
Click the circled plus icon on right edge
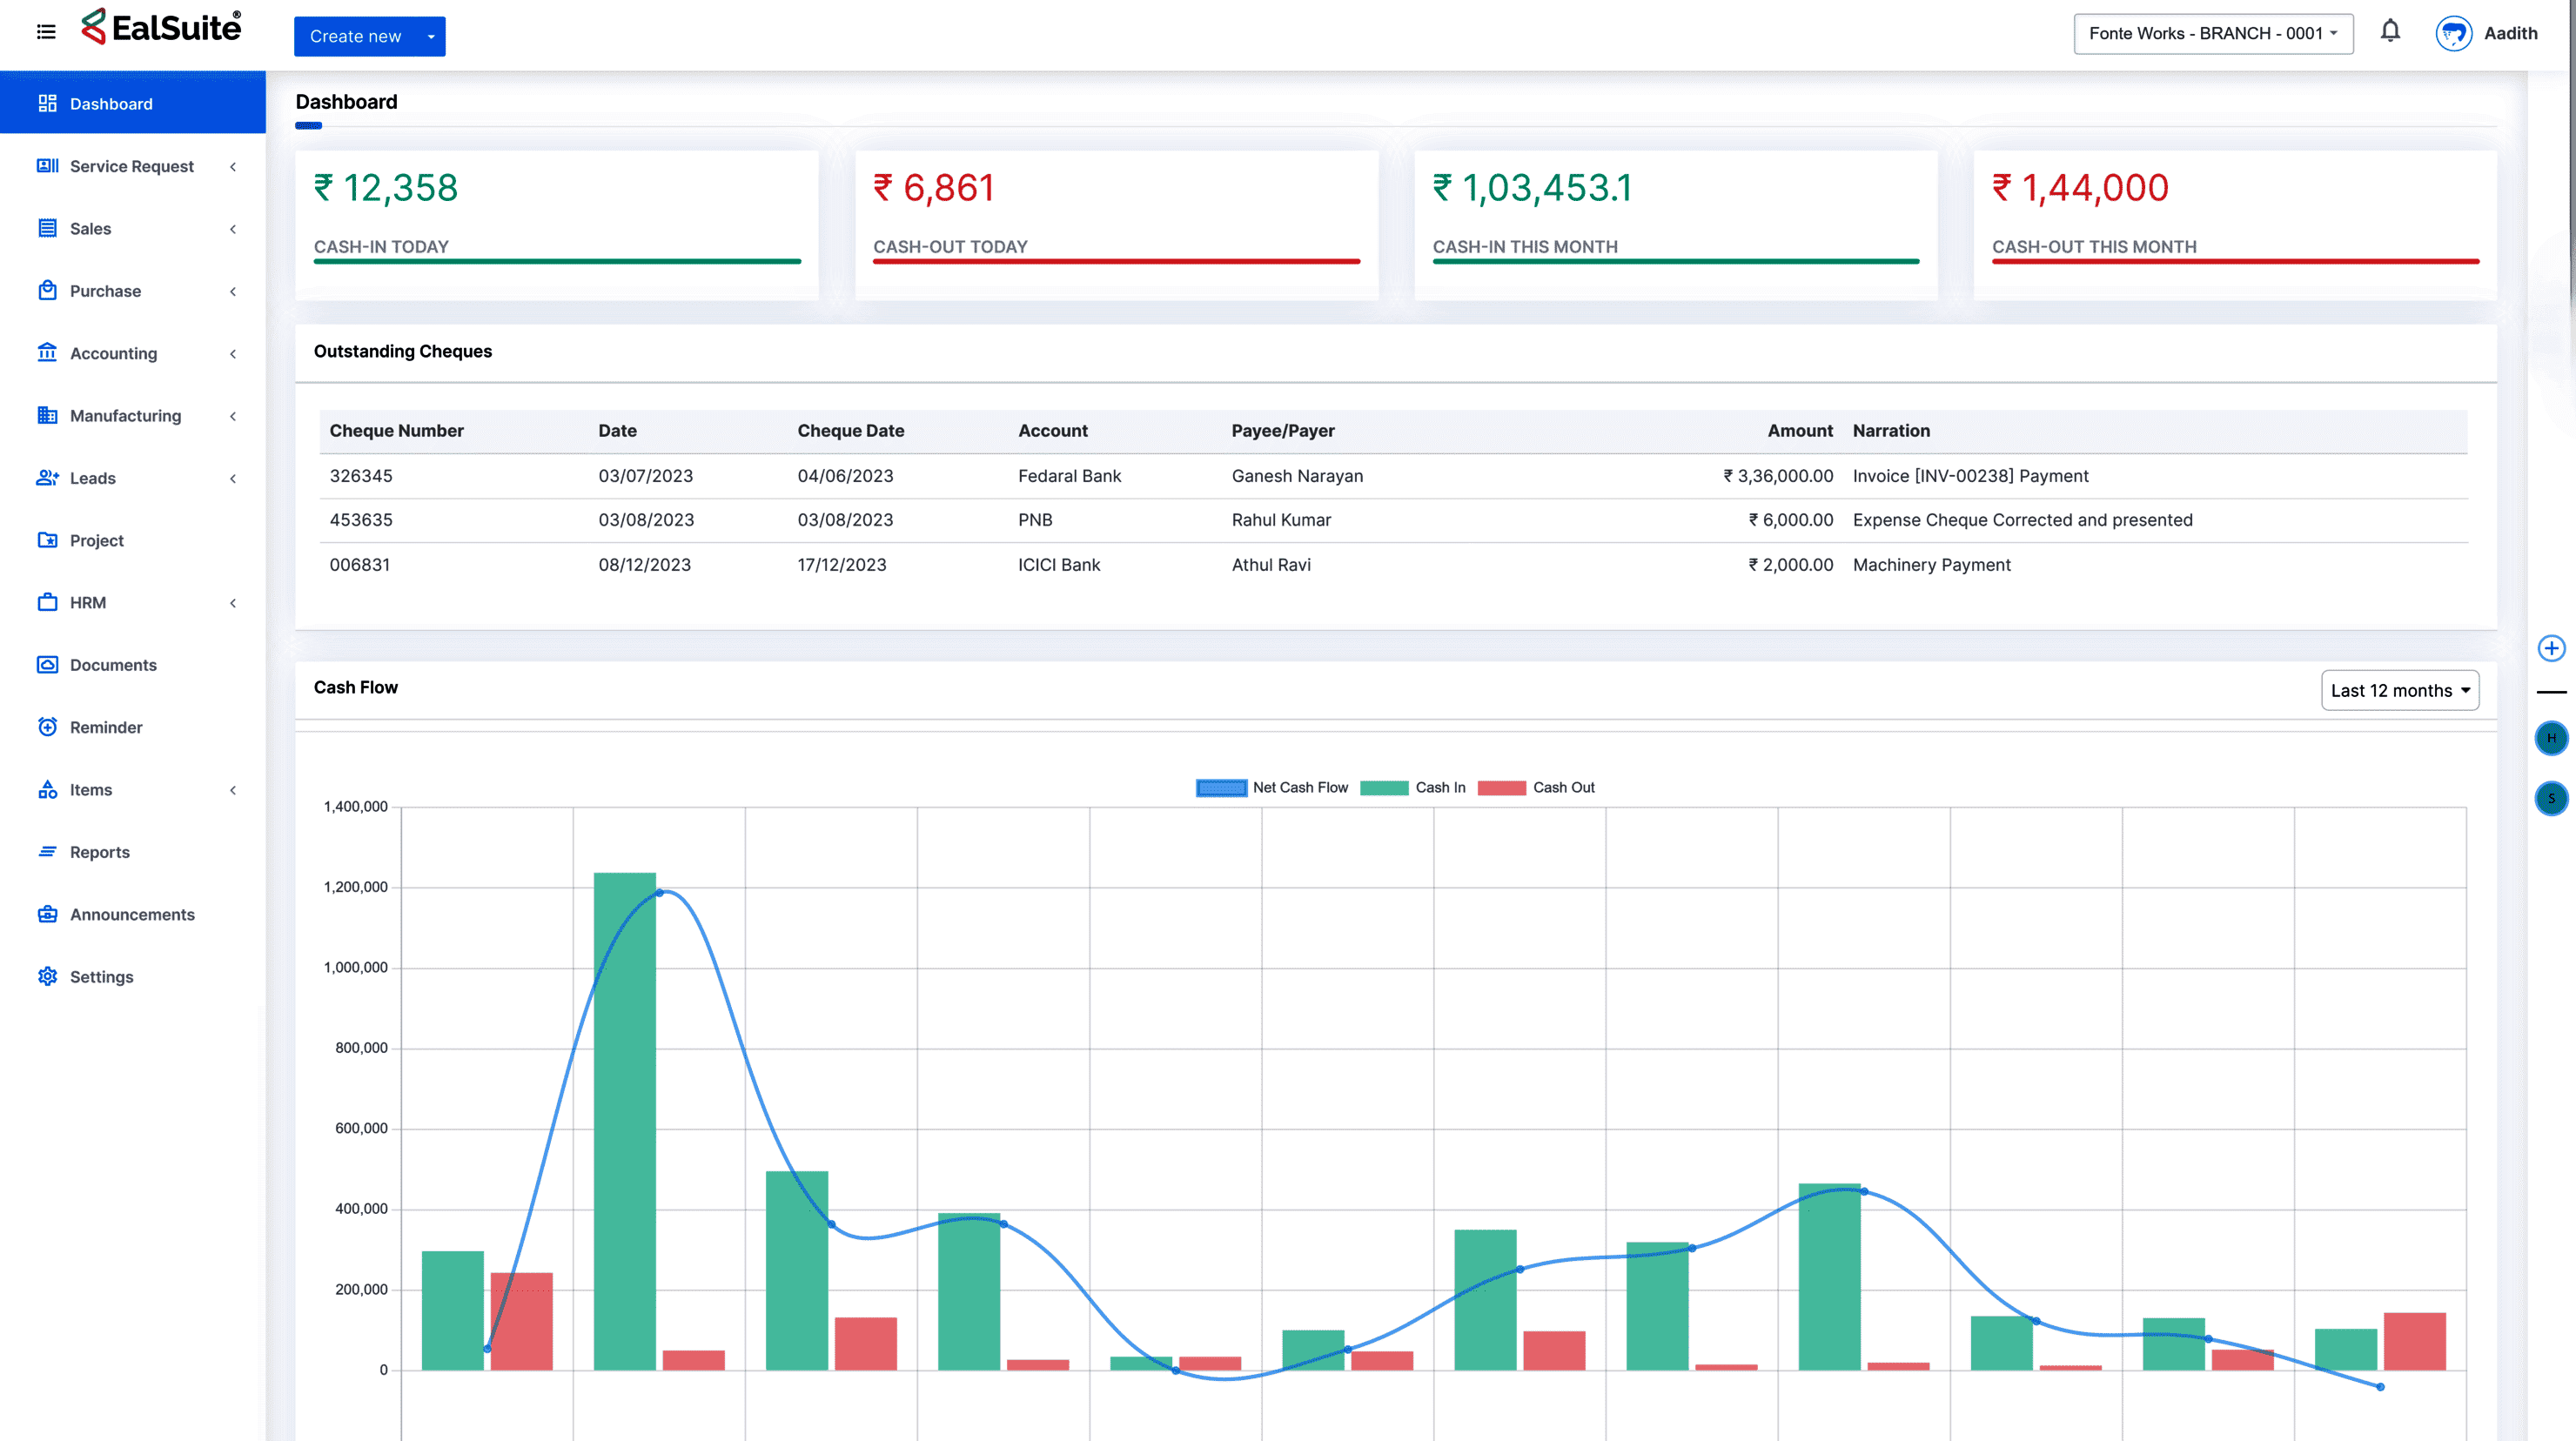pos(2551,648)
